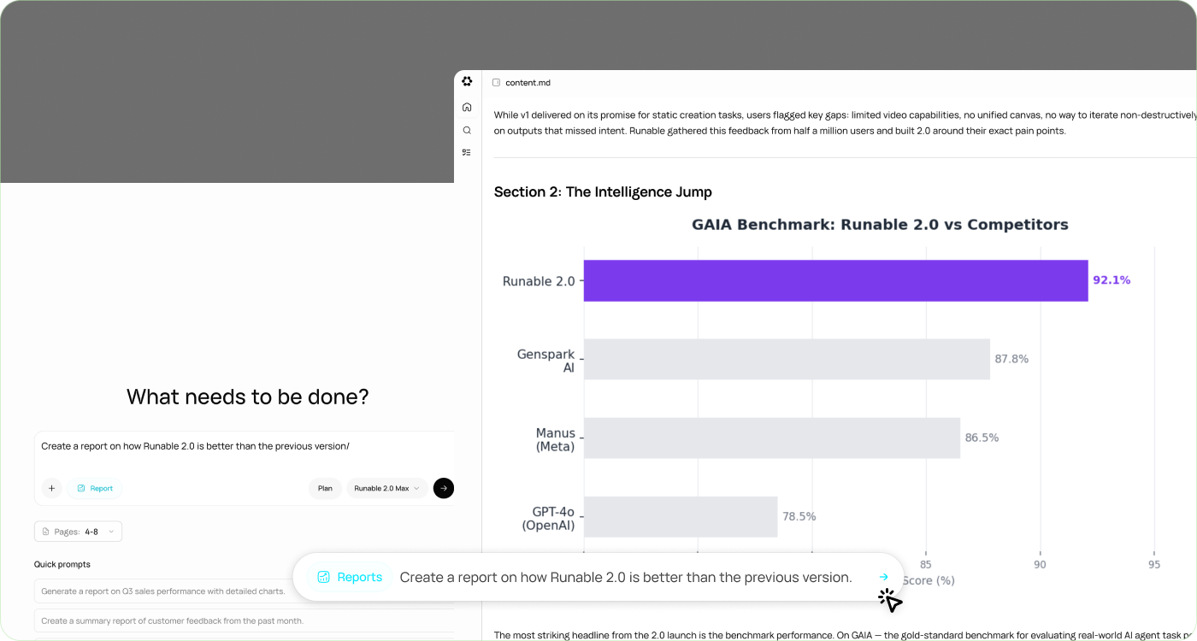Submit prompt with black arrow button
1197x641 pixels.
tap(443, 488)
